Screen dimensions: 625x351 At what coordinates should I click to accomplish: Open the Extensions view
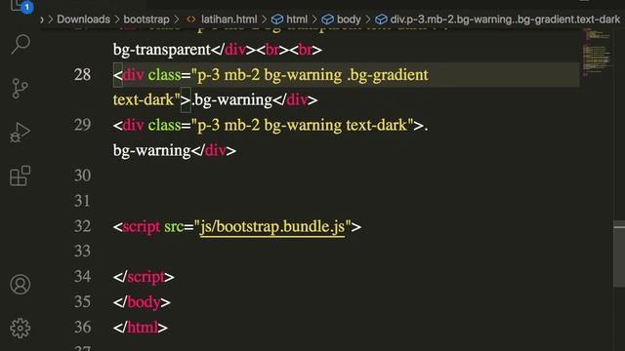click(20, 175)
